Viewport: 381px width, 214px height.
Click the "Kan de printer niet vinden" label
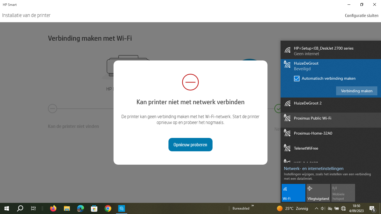(x=73, y=127)
